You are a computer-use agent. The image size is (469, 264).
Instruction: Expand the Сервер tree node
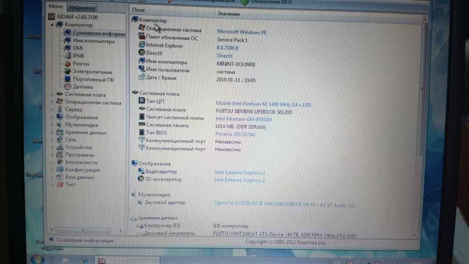pos(52,110)
